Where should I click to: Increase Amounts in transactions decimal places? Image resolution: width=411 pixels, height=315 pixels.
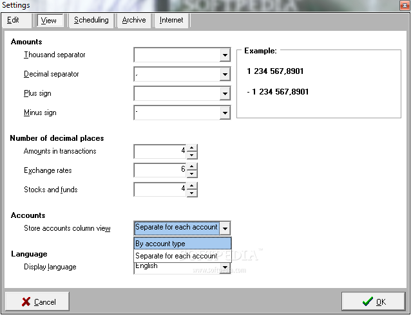click(x=192, y=148)
